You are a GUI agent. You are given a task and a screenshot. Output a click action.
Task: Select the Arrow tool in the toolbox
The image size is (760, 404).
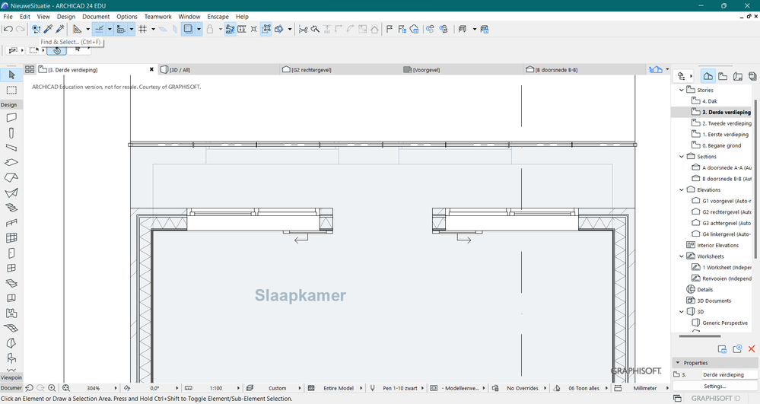(x=11, y=75)
